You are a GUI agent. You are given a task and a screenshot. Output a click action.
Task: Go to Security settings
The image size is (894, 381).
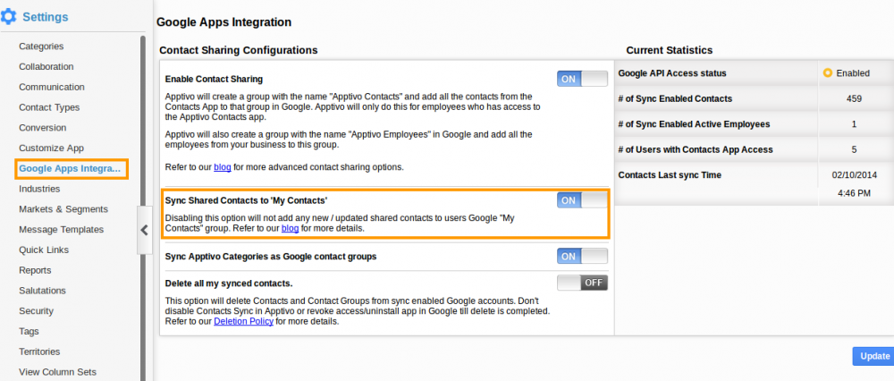click(x=36, y=311)
